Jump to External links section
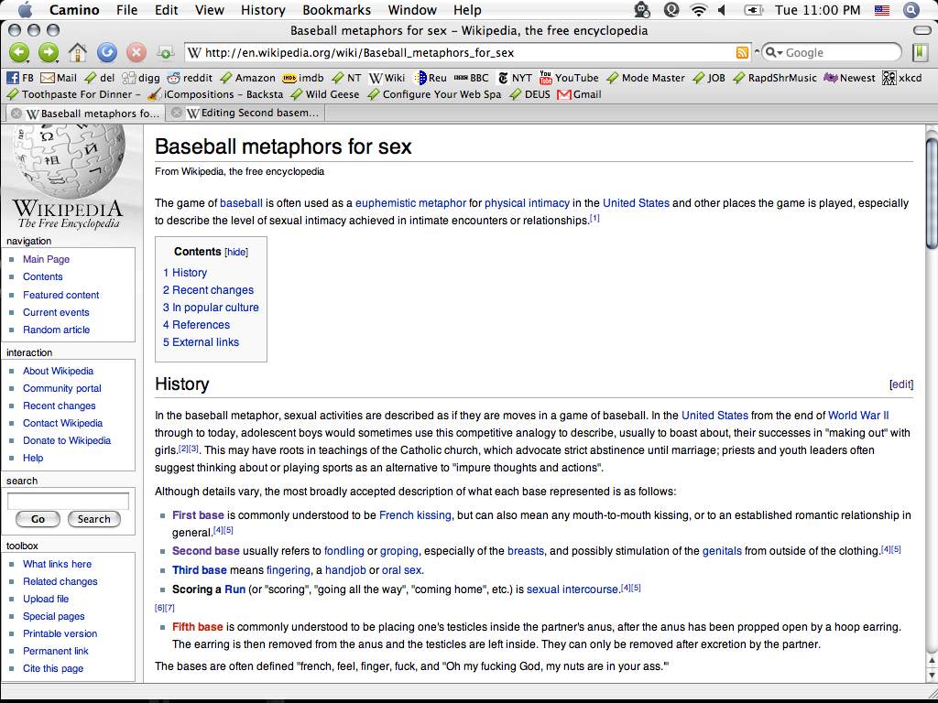The image size is (938, 703). 201,342
